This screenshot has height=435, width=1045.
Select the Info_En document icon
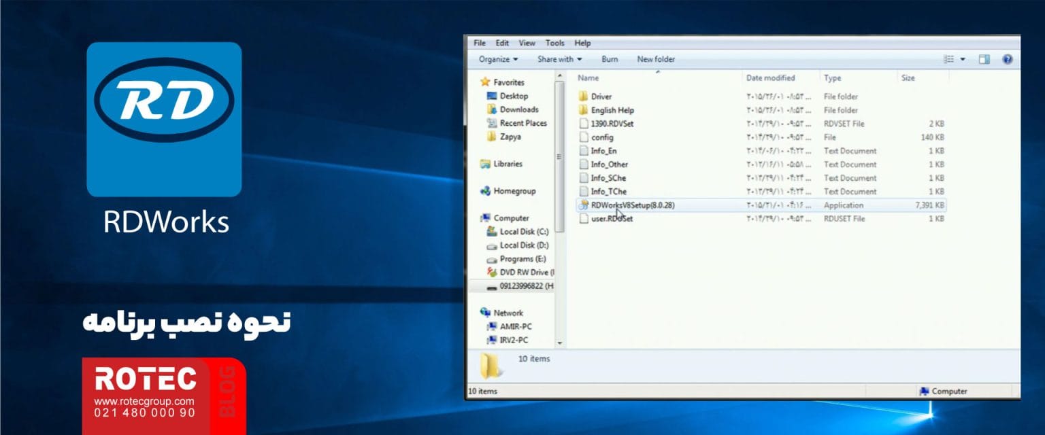(583, 151)
